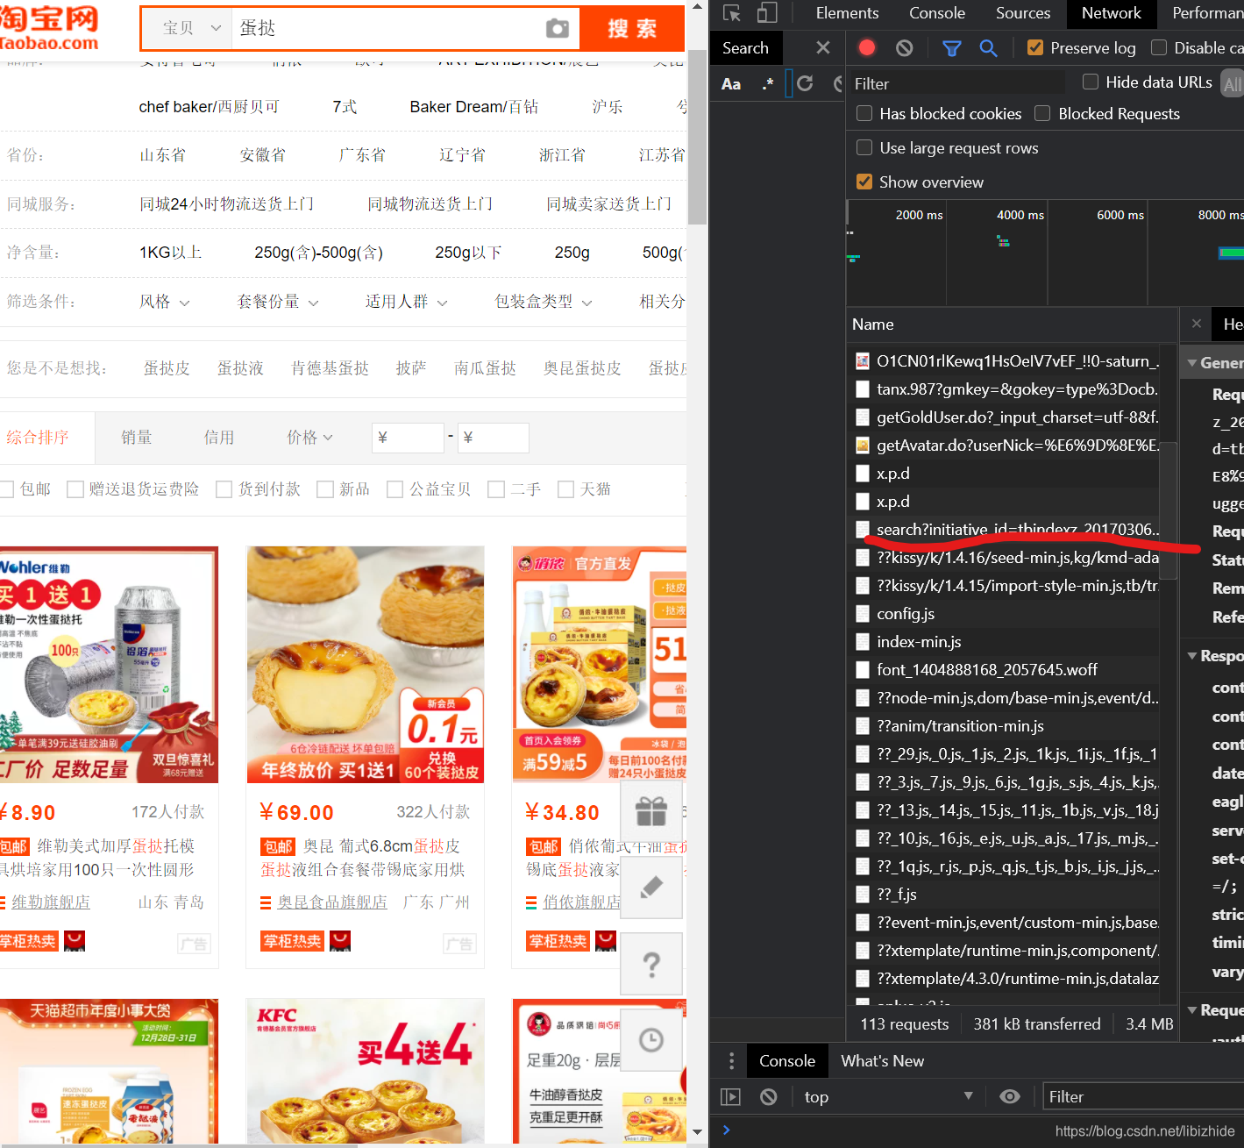
Task: Select 同城物流送货上门 service
Action: [x=430, y=204]
